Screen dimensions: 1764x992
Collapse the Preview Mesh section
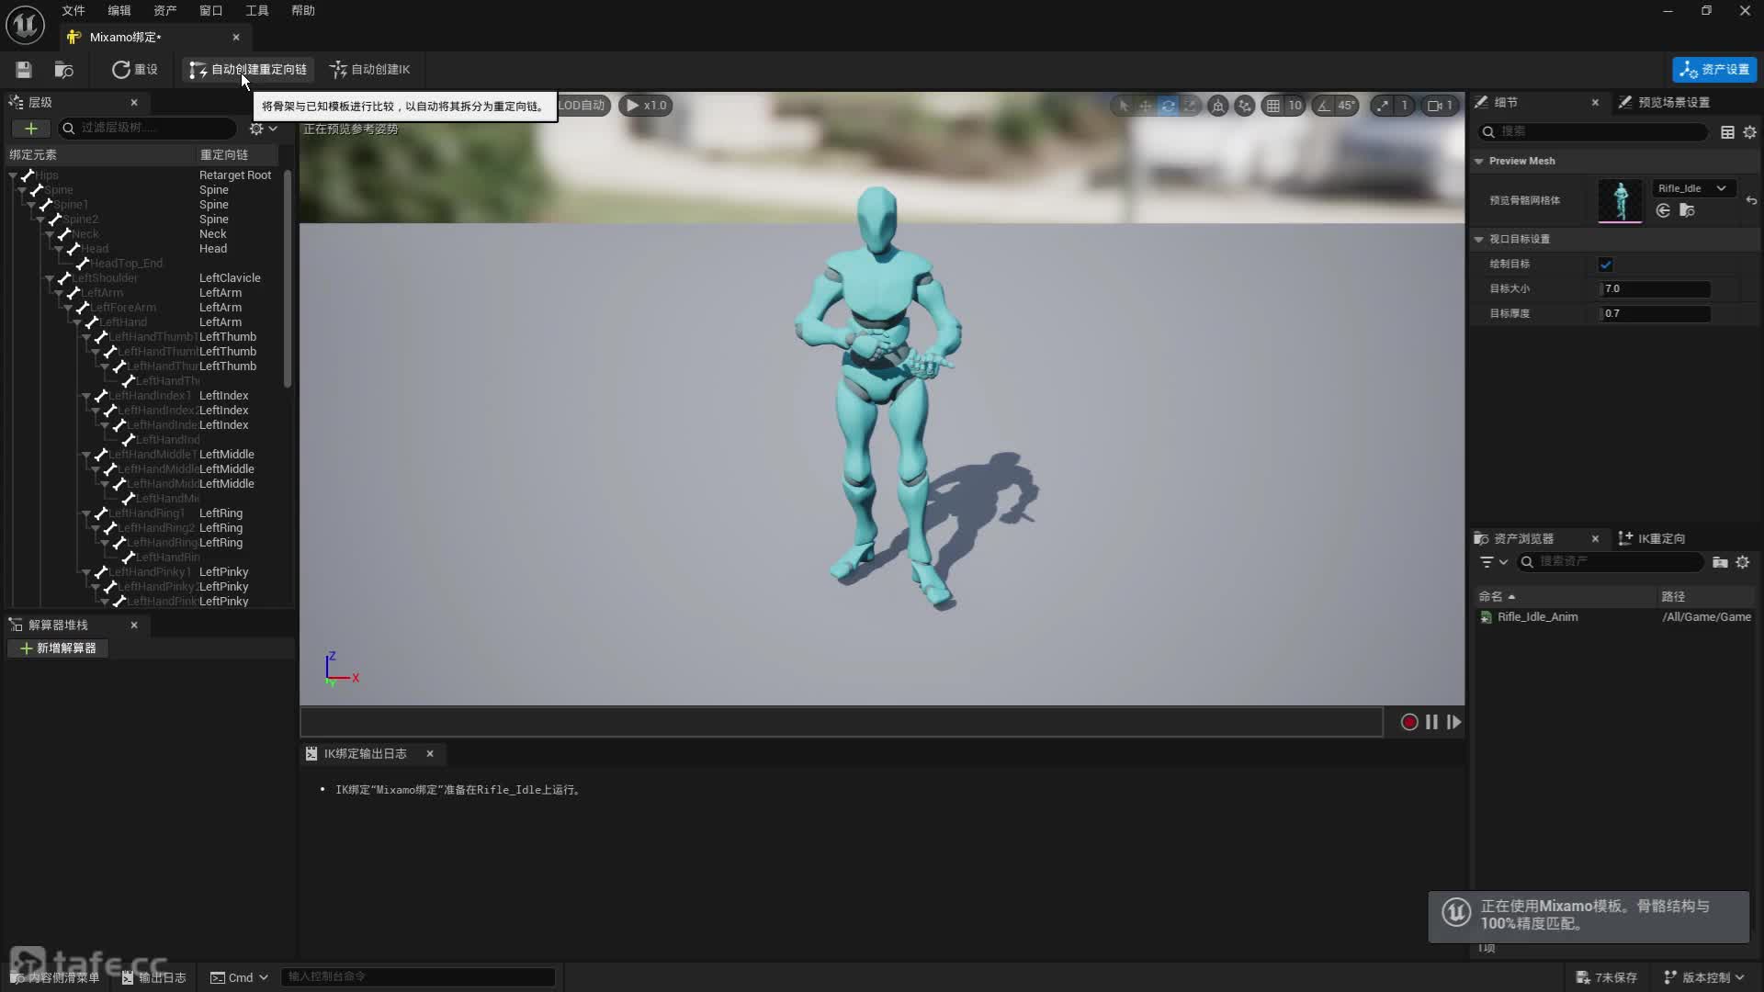1479,161
